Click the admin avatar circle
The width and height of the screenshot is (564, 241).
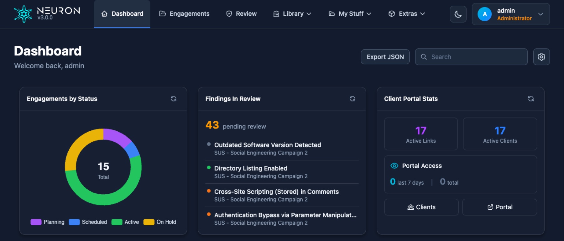pyautogui.click(x=485, y=14)
